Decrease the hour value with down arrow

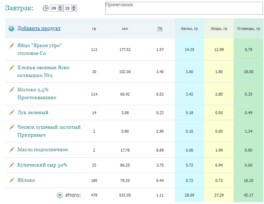coord(60,9)
